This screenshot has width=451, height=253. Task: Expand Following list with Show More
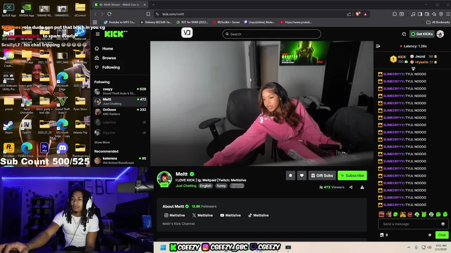tap(102, 142)
